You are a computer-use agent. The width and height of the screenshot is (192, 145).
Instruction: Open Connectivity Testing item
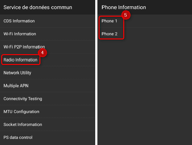47,99
